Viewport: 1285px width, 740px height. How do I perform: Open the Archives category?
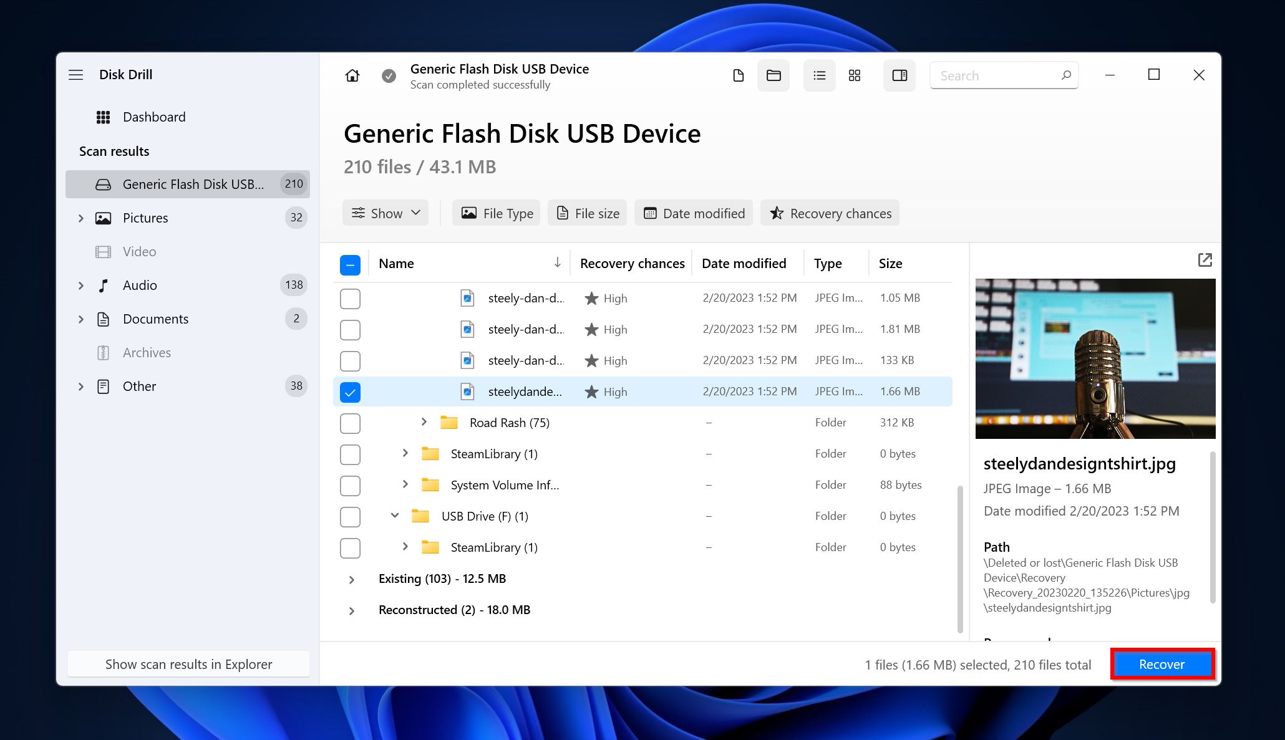coord(188,353)
